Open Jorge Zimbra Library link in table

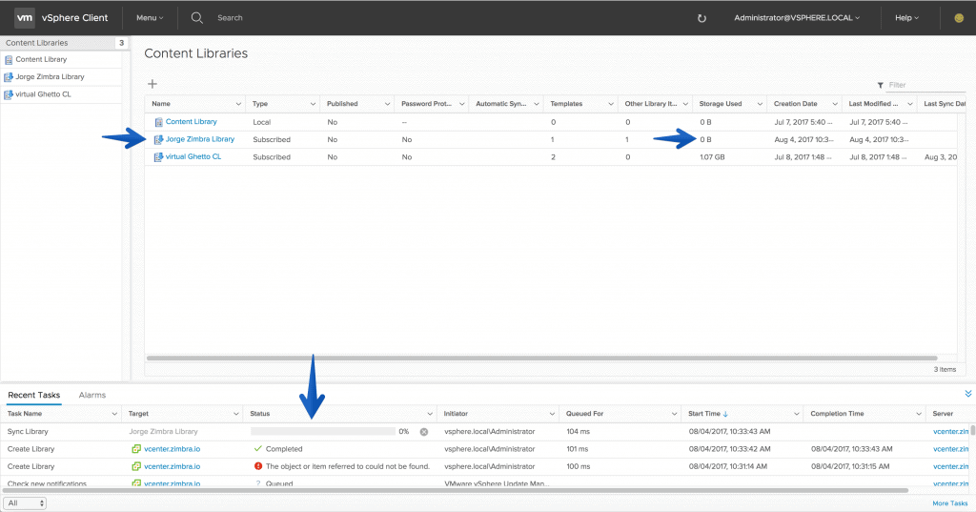pos(200,139)
